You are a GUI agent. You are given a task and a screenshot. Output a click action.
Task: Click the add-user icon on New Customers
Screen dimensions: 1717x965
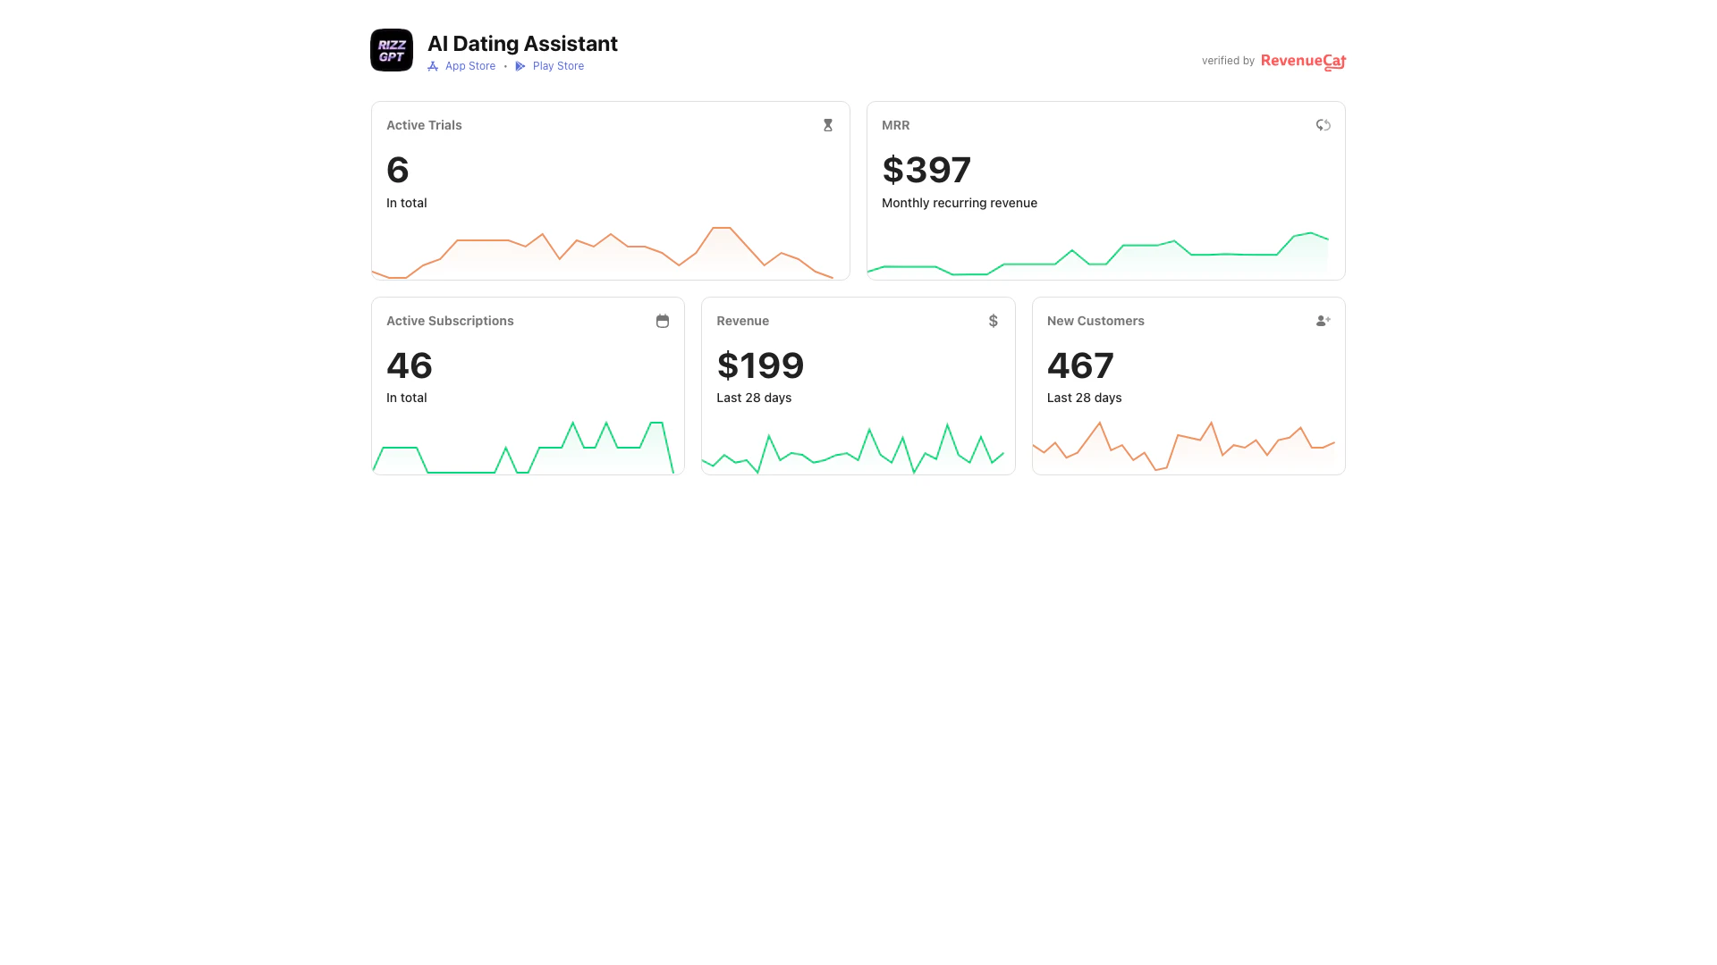click(x=1324, y=321)
